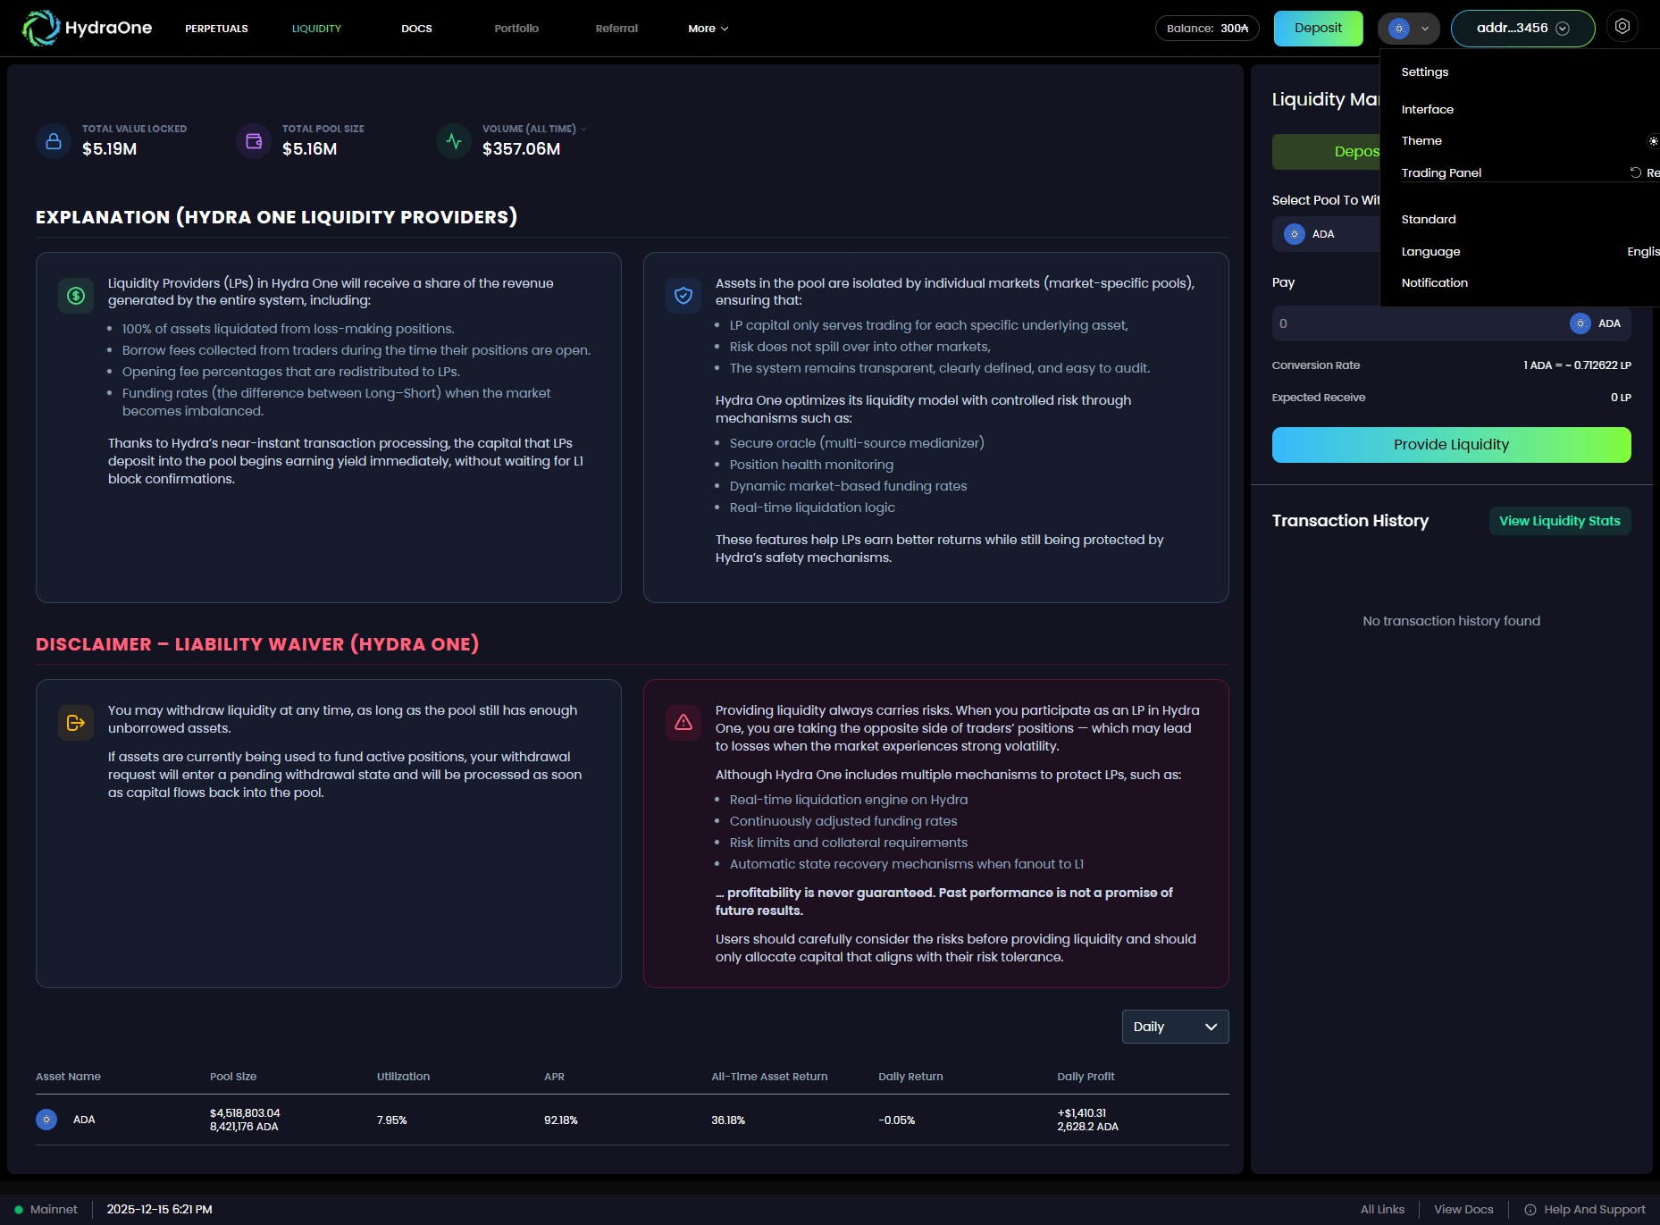Viewport: 1660px width, 1225px height.
Task: Expand the addr...3456 wallet dropdown
Action: click(x=1522, y=29)
